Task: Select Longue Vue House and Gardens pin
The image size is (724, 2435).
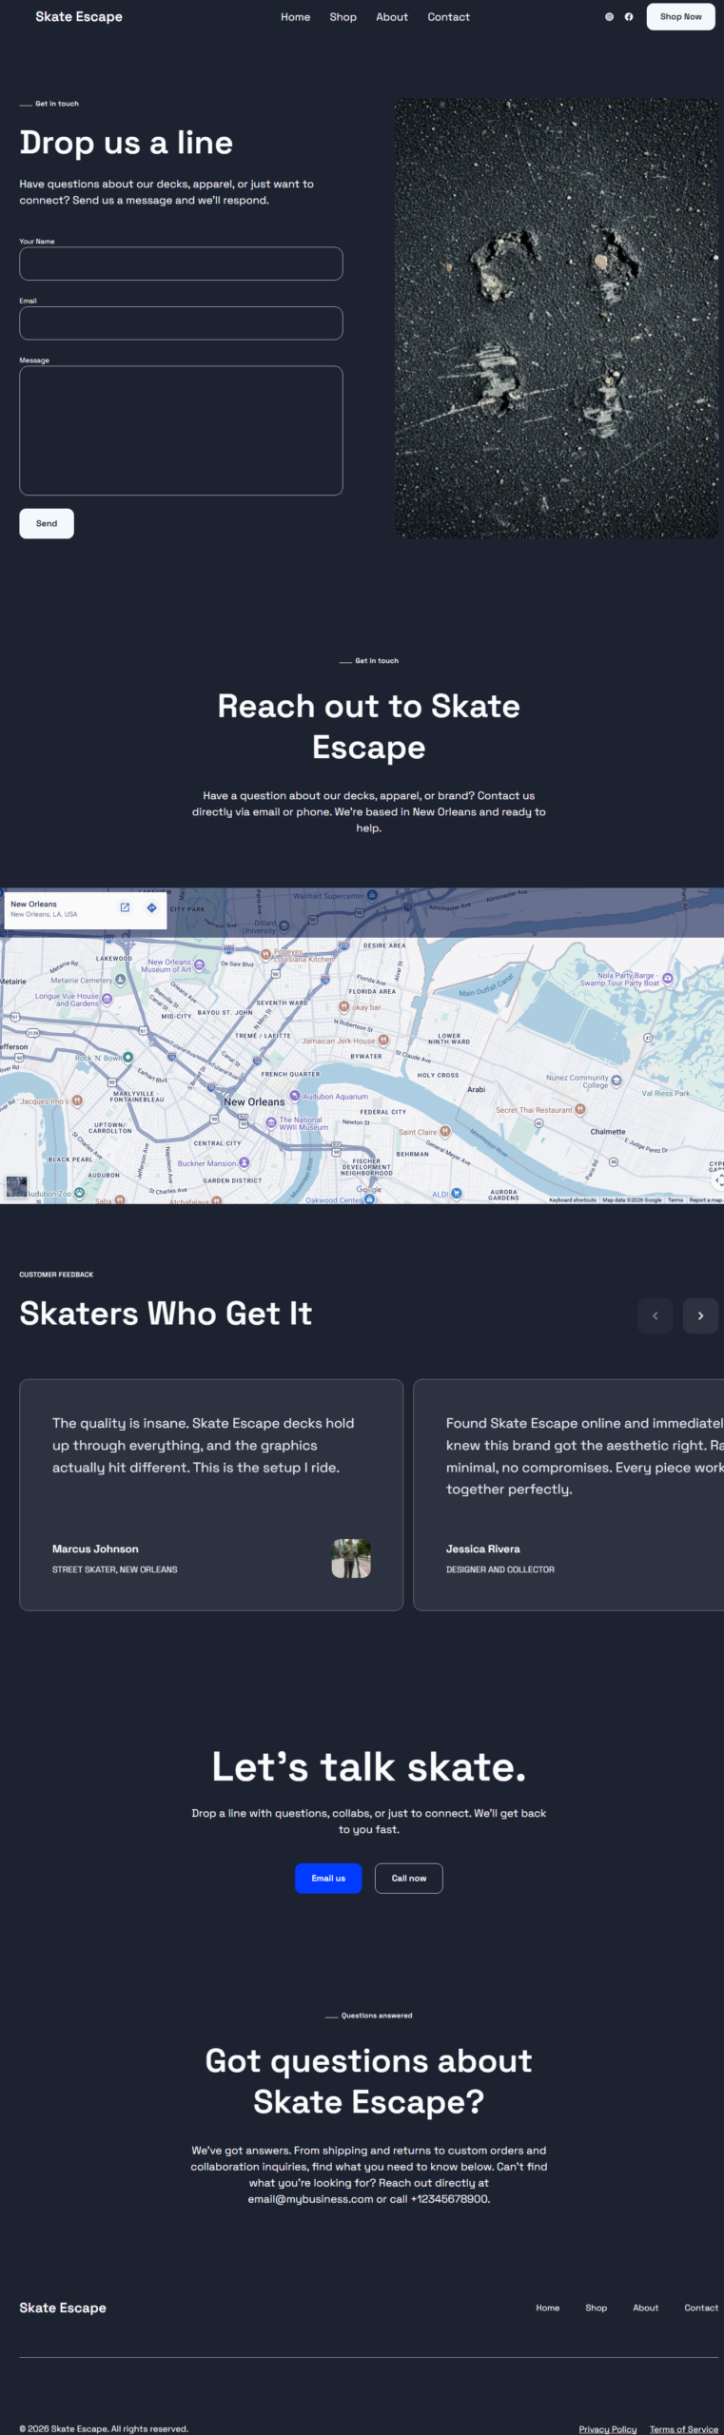Action: click(107, 1000)
